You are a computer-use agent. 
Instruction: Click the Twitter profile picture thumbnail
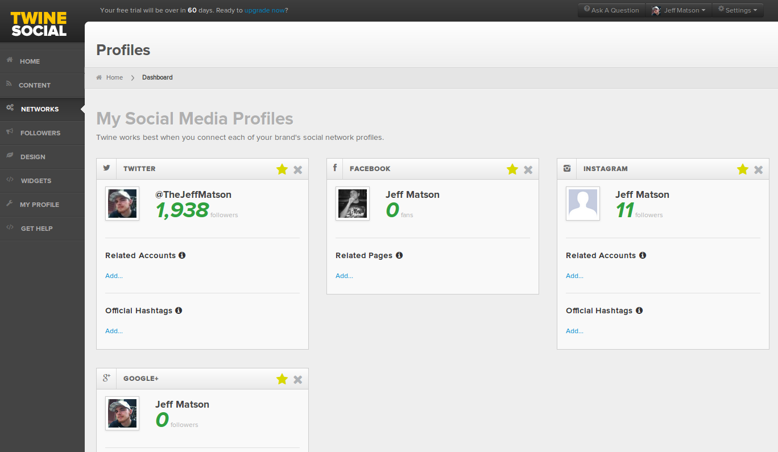[122, 204]
